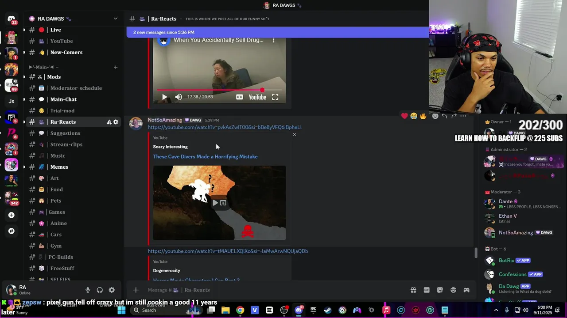This screenshot has height=318, width=567.
Task: Collapse the Main category
Action: tap(43, 67)
